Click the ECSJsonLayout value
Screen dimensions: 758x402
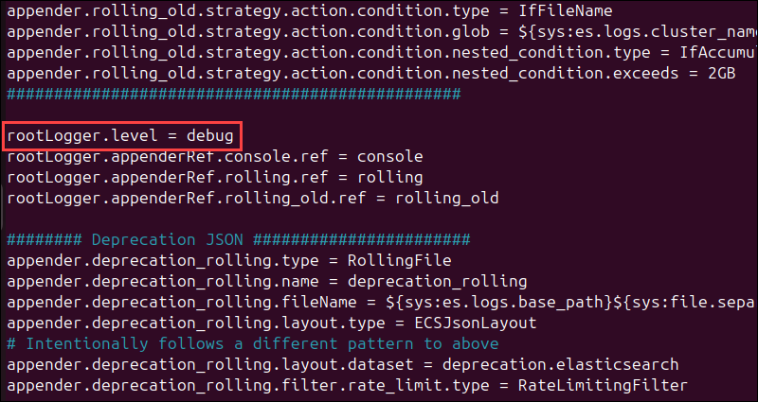click(x=476, y=323)
